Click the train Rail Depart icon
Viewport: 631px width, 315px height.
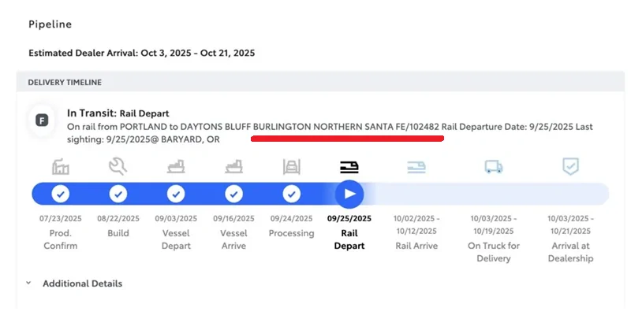click(x=349, y=166)
